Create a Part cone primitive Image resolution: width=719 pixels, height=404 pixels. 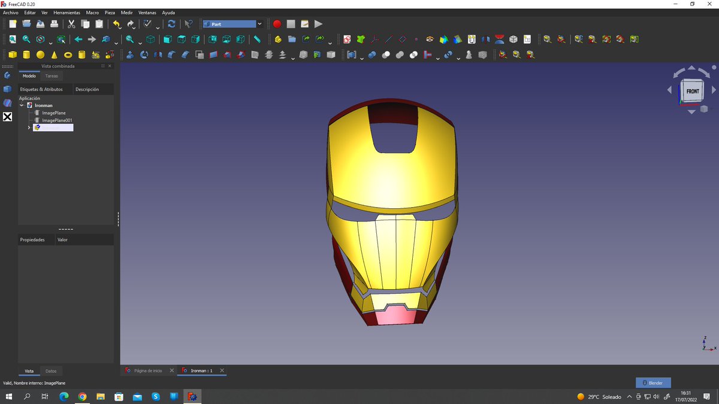click(x=55, y=55)
